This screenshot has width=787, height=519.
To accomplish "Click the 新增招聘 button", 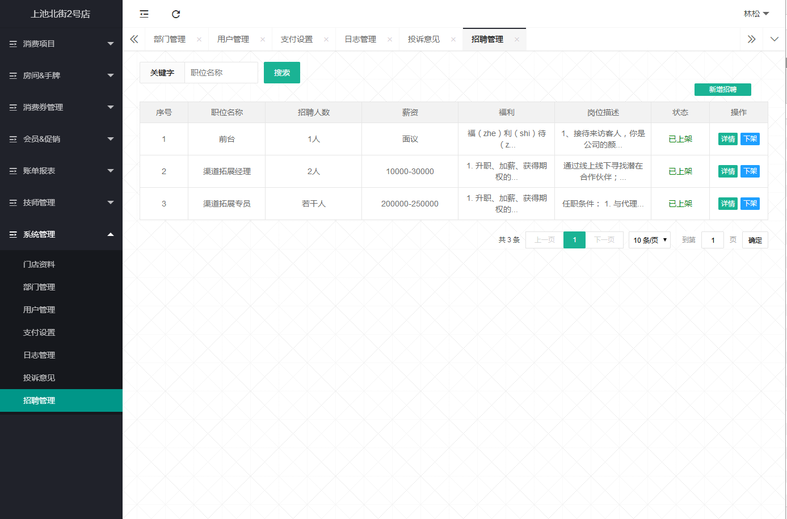I will (x=722, y=90).
